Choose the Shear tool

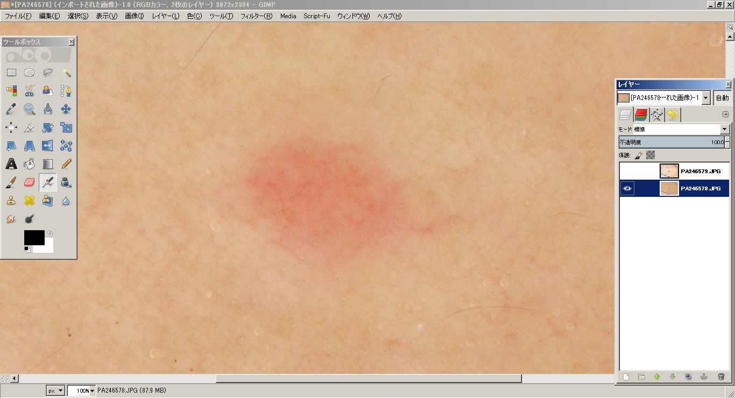click(11, 146)
